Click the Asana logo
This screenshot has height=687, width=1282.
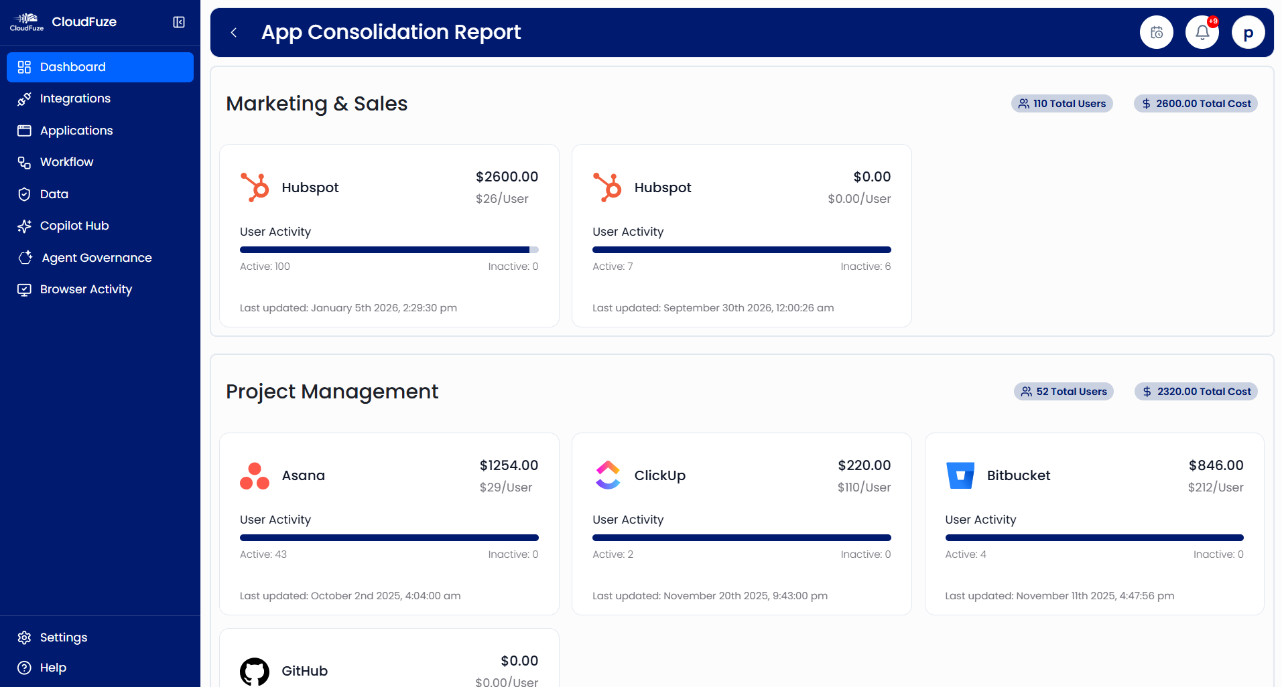[x=255, y=475]
